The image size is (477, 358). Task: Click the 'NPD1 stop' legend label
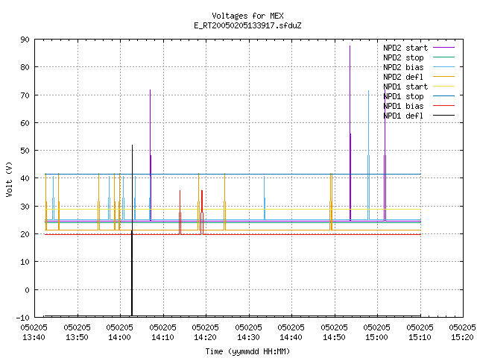[x=403, y=96]
